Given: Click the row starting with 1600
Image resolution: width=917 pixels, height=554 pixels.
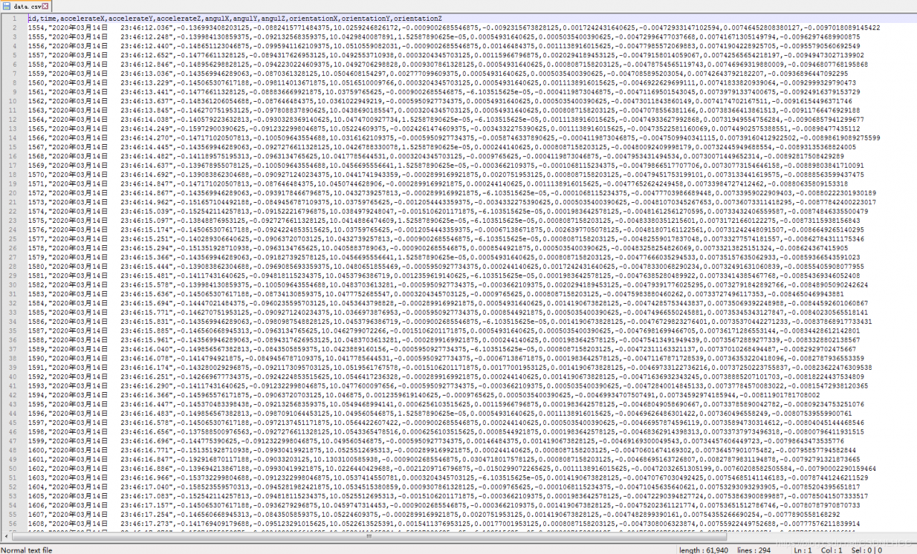Looking at the screenshot, I should coord(441,450).
